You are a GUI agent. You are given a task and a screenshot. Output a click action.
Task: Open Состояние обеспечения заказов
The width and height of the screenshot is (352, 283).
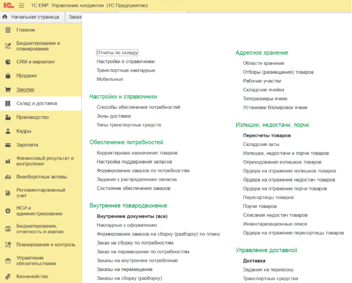[133, 188]
